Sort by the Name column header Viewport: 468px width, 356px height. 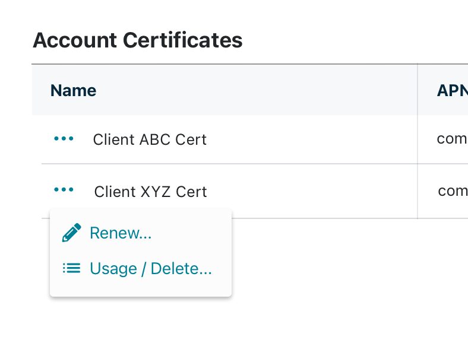click(x=74, y=90)
